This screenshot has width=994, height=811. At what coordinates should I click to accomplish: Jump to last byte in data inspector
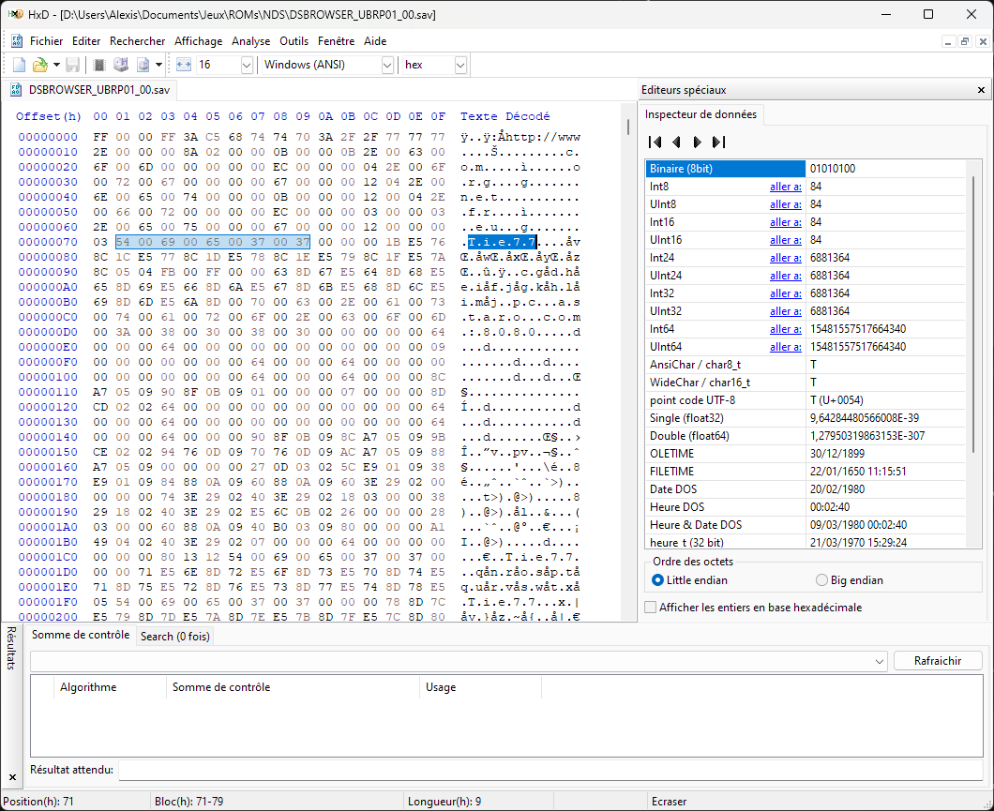coord(718,143)
